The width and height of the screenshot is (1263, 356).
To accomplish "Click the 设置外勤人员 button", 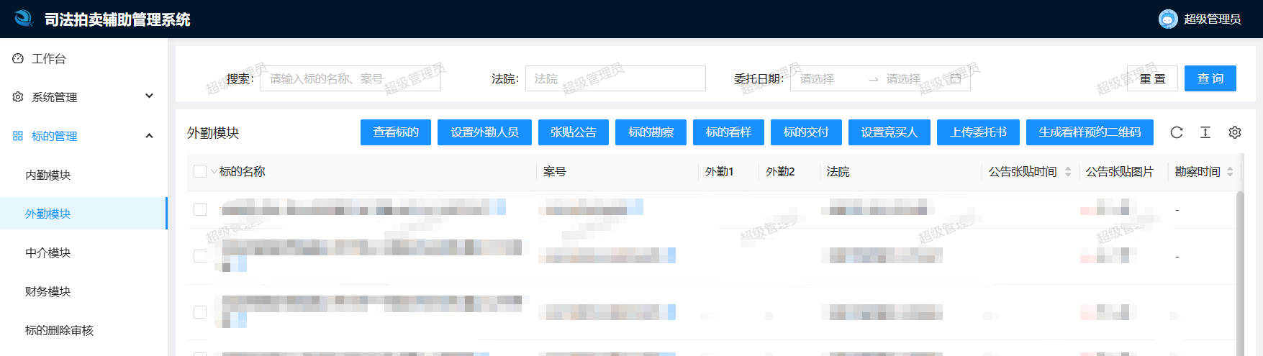I will (484, 132).
